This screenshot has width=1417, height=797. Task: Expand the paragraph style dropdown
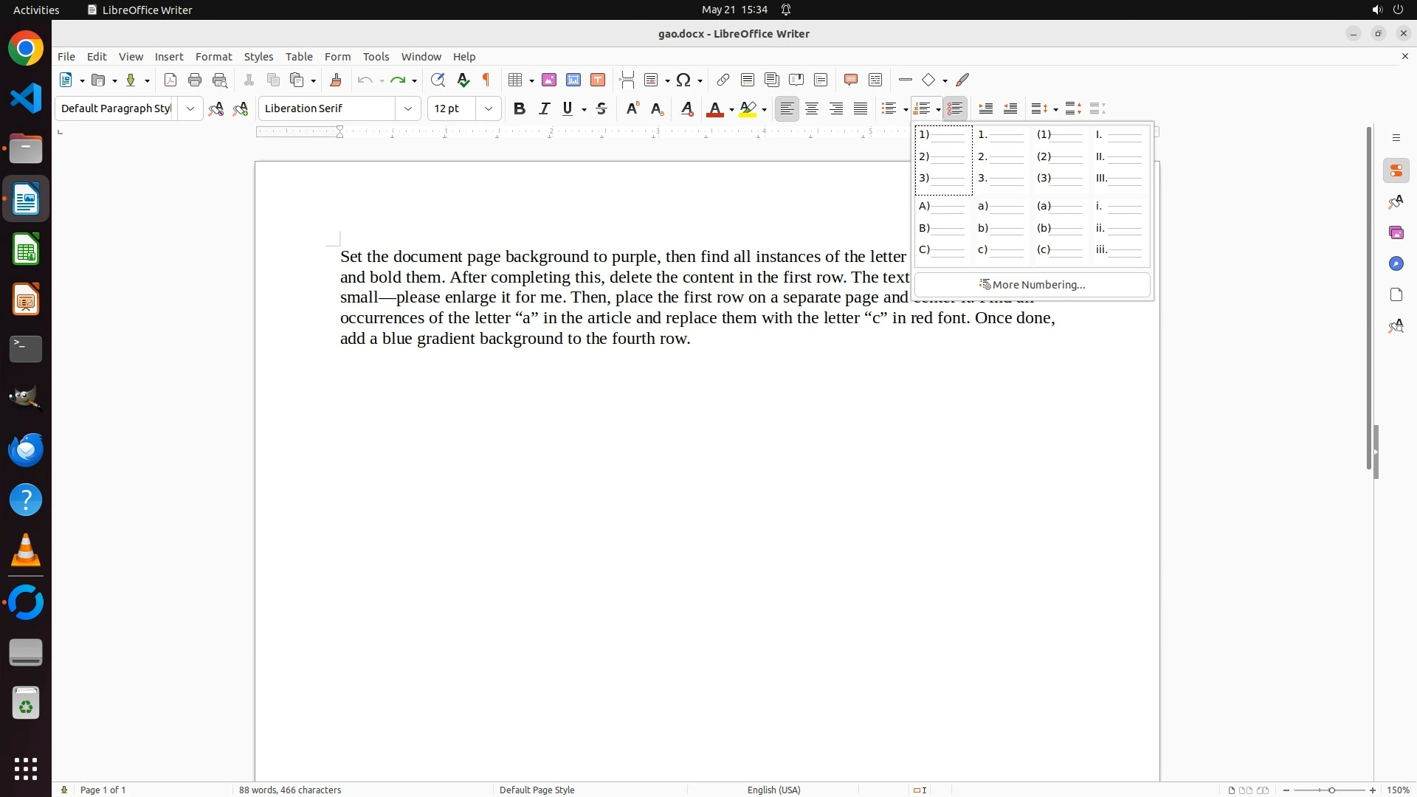point(190,108)
